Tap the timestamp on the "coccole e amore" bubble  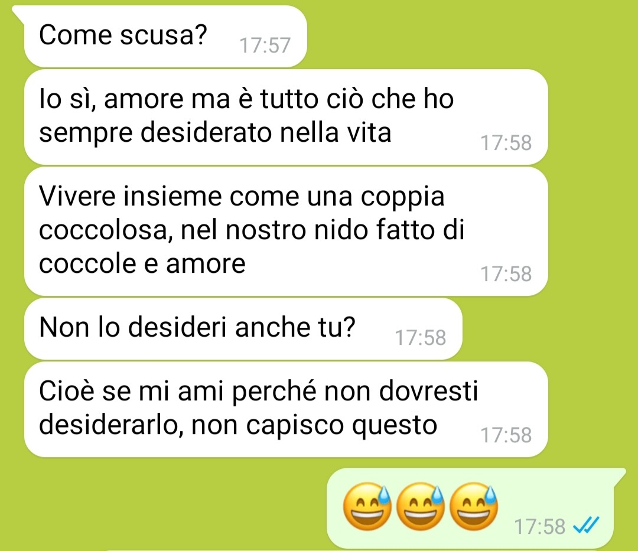506,273
